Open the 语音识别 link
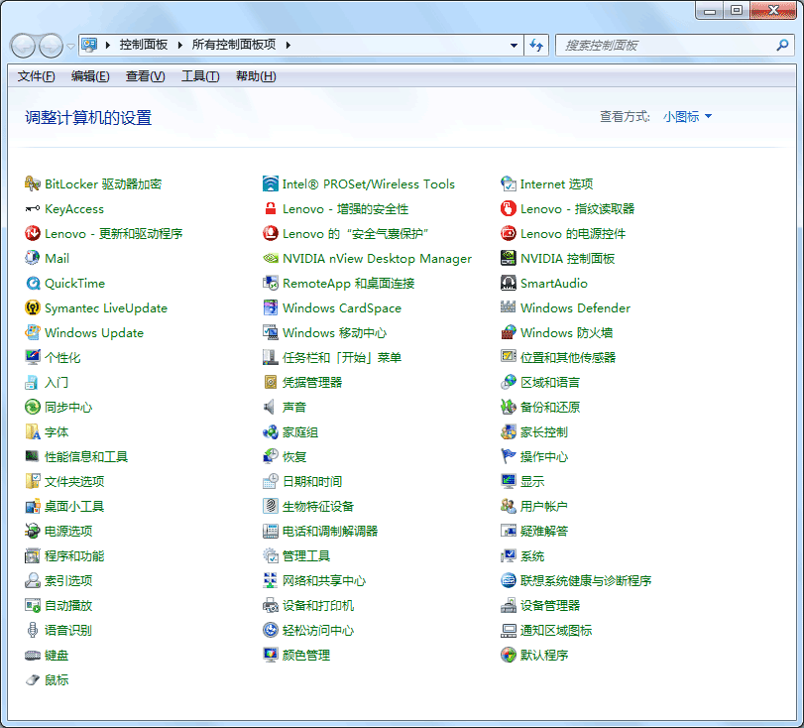Viewport: 804px width, 728px height. [x=68, y=630]
